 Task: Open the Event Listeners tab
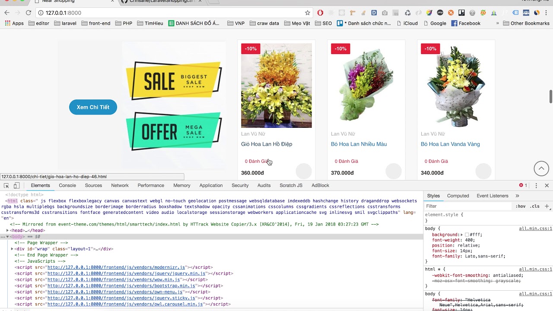493,196
